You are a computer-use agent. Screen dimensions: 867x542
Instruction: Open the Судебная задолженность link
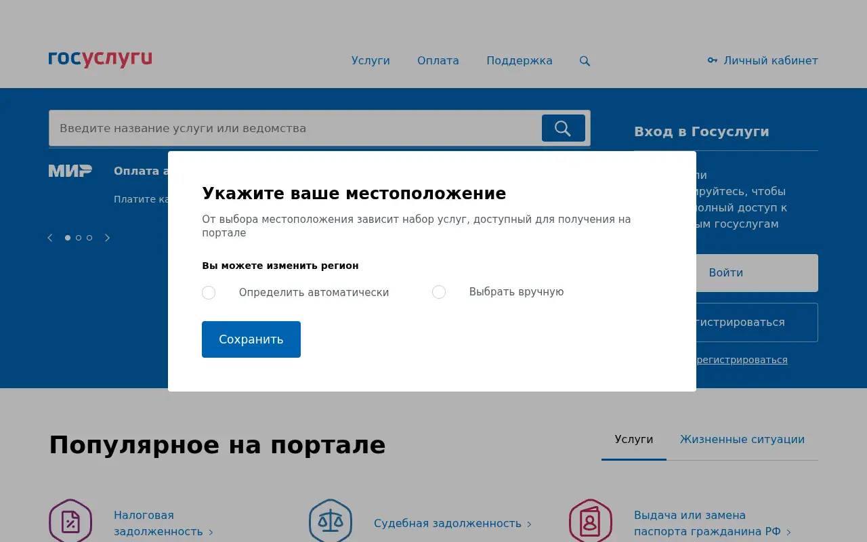[x=452, y=524]
